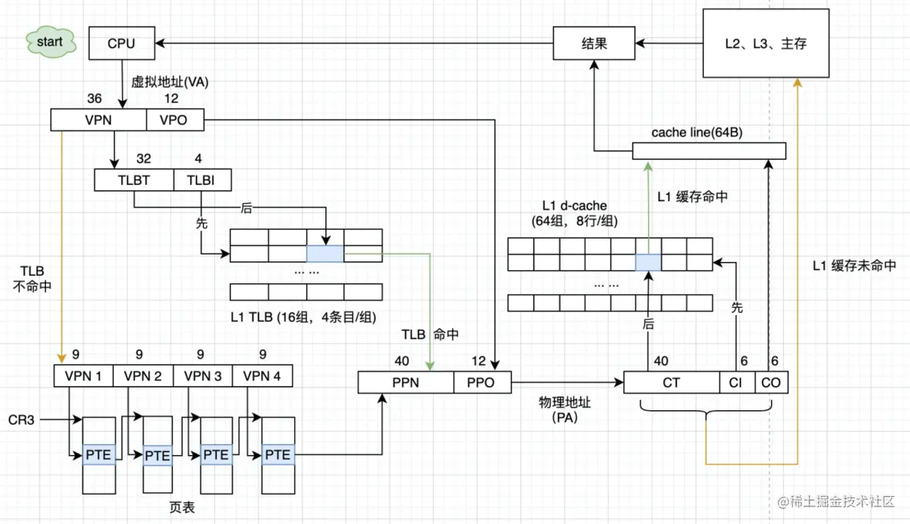
Task: Click the number 9 above VPN 1
Action: coord(76,354)
